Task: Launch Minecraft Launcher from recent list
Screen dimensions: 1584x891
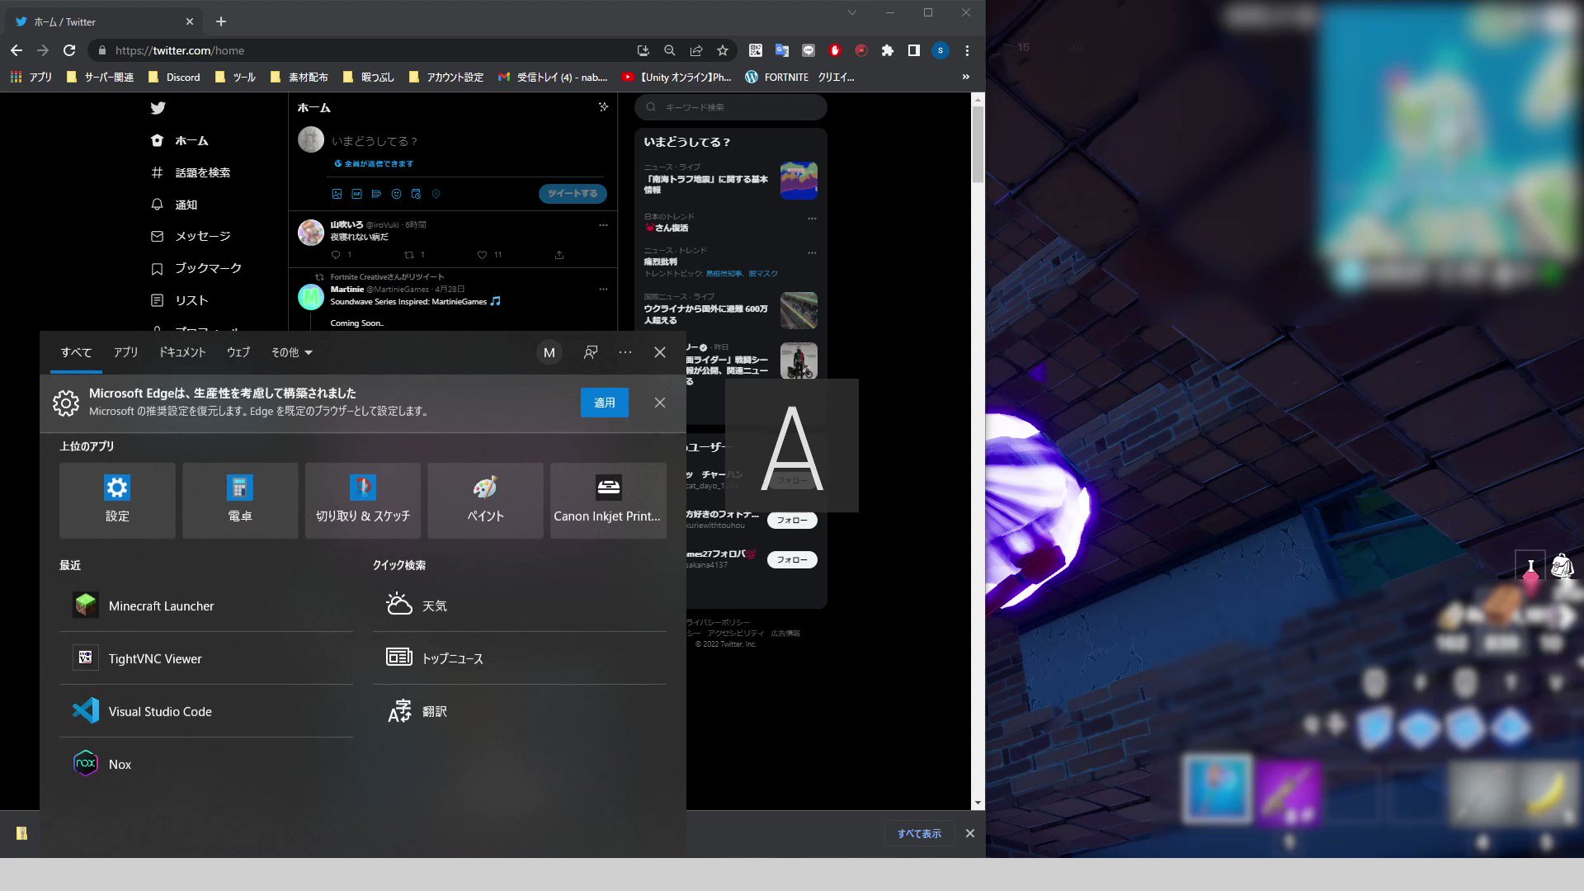Action: (206, 606)
